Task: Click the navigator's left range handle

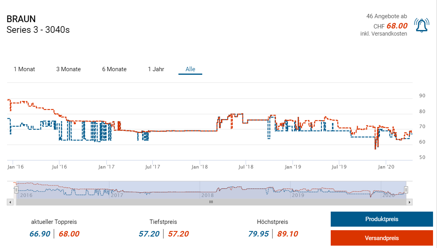Action: pos(16,190)
